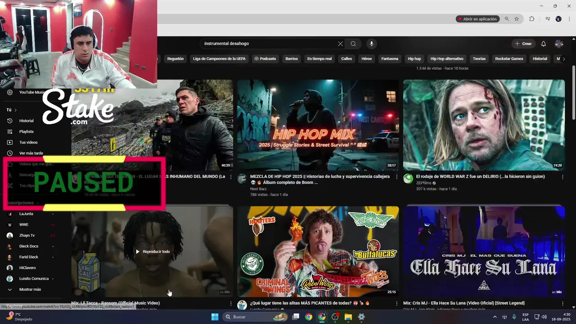Select Liga de Campeones de la UEFA chip

219,58
